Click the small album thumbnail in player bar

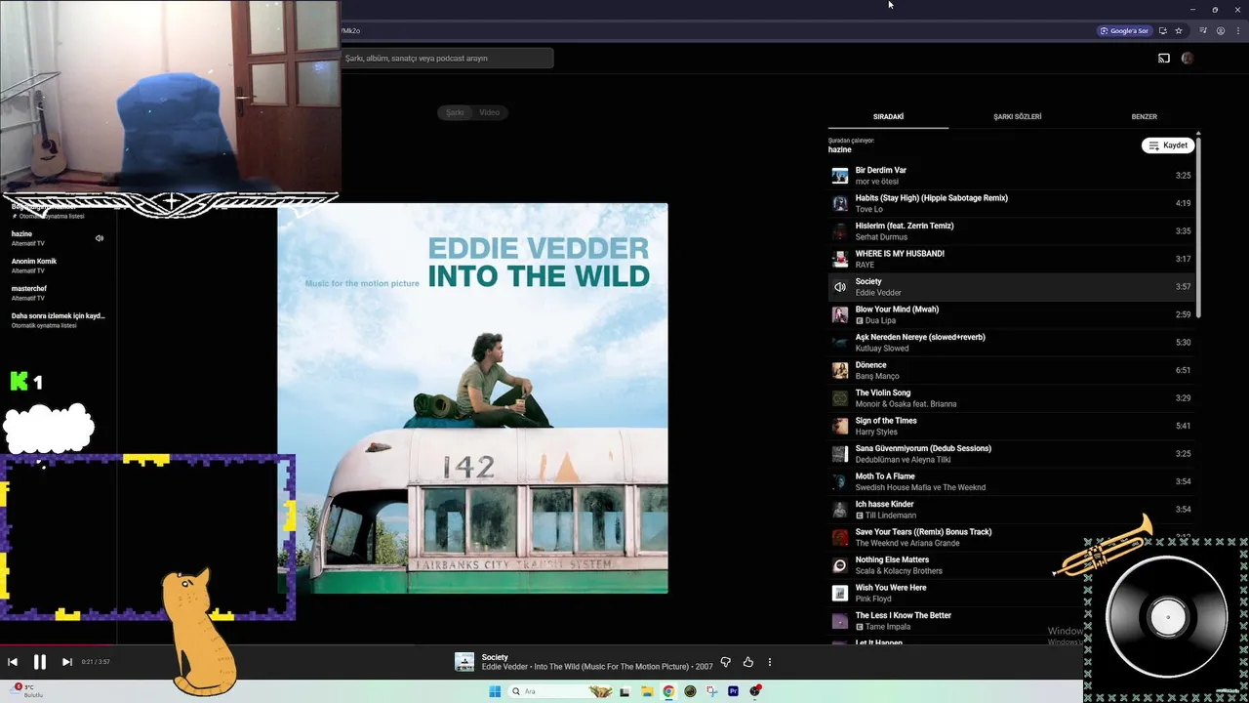click(464, 662)
